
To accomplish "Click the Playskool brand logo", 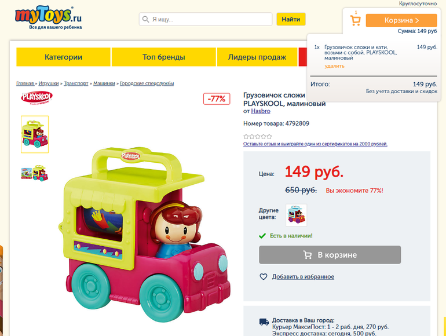I will pos(36,97).
